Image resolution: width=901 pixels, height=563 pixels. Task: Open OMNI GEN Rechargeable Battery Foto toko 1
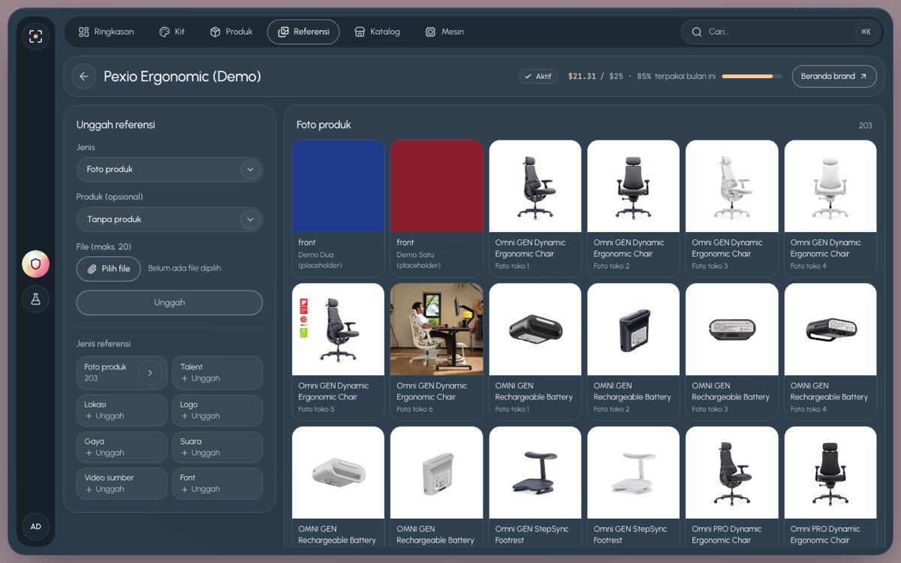(535, 351)
